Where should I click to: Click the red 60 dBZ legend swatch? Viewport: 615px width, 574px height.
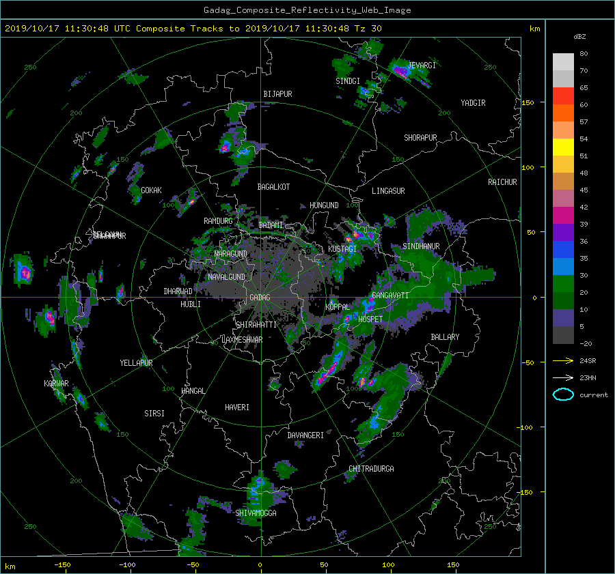coord(563,96)
